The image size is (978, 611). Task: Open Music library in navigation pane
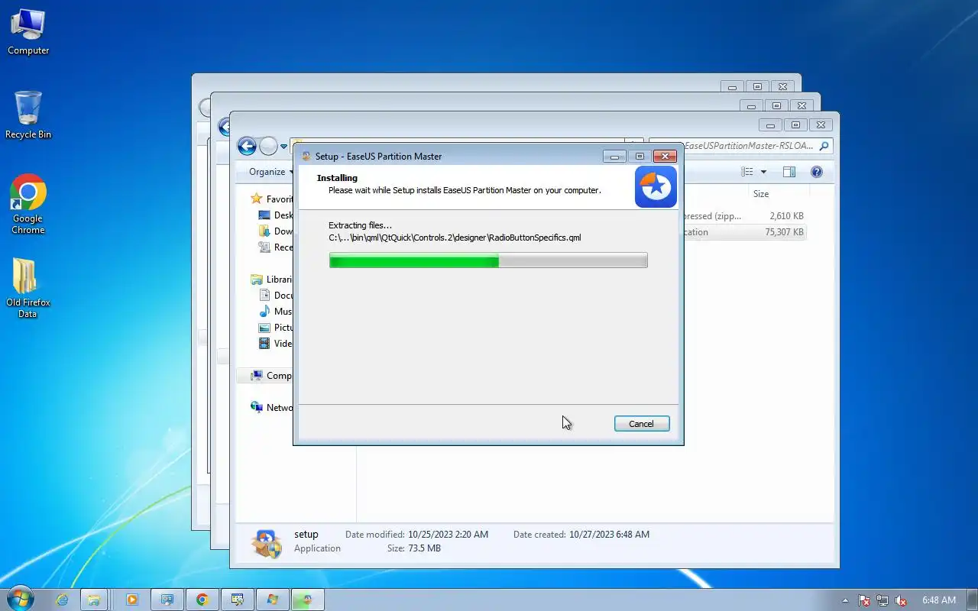[x=277, y=312]
